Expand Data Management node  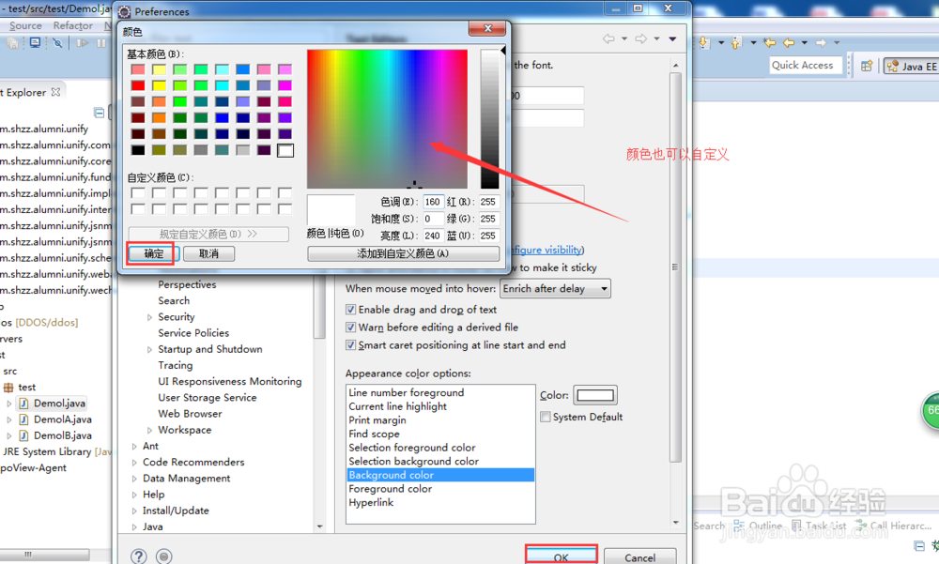coord(134,479)
